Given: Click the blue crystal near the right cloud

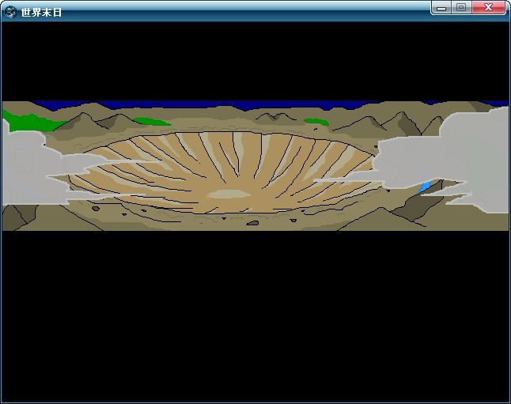Looking at the screenshot, I should coord(425,187).
